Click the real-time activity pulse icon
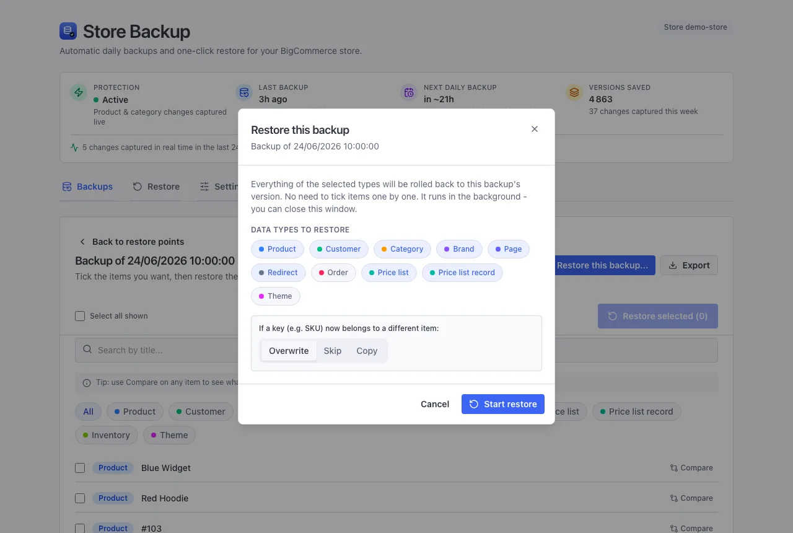The height and width of the screenshot is (533, 793). click(74, 148)
